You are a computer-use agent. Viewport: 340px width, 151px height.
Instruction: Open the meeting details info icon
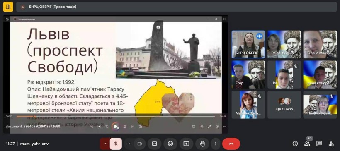pyautogui.click(x=295, y=144)
